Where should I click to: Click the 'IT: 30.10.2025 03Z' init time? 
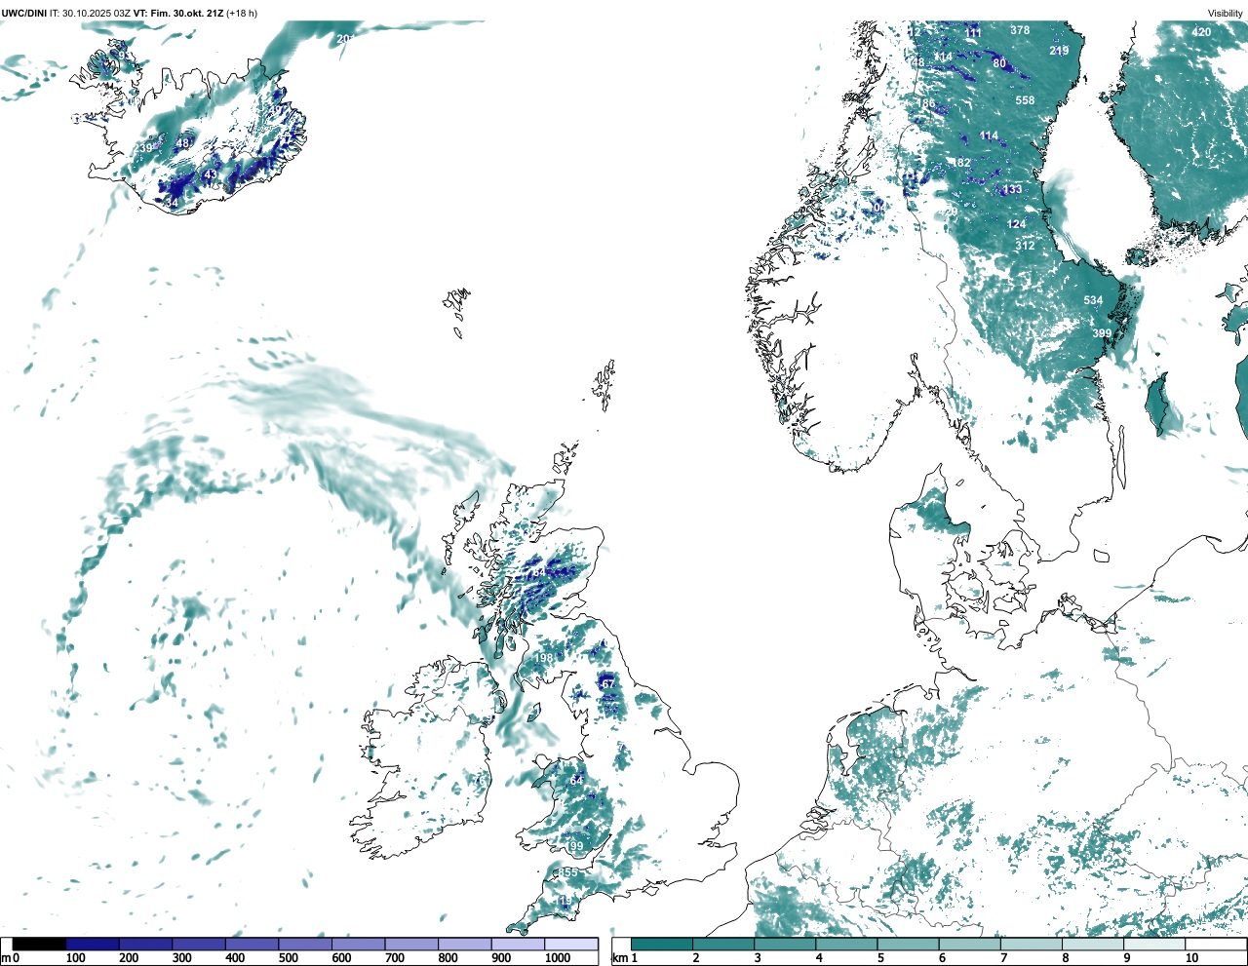(91, 13)
